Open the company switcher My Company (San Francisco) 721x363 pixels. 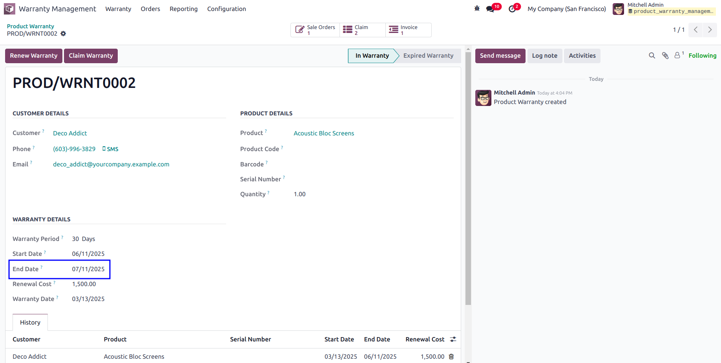click(566, 9)
